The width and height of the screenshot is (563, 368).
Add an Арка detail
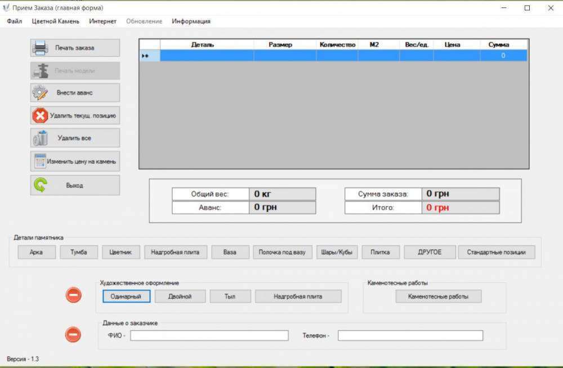pyautogui.click(x=37, y=252)
